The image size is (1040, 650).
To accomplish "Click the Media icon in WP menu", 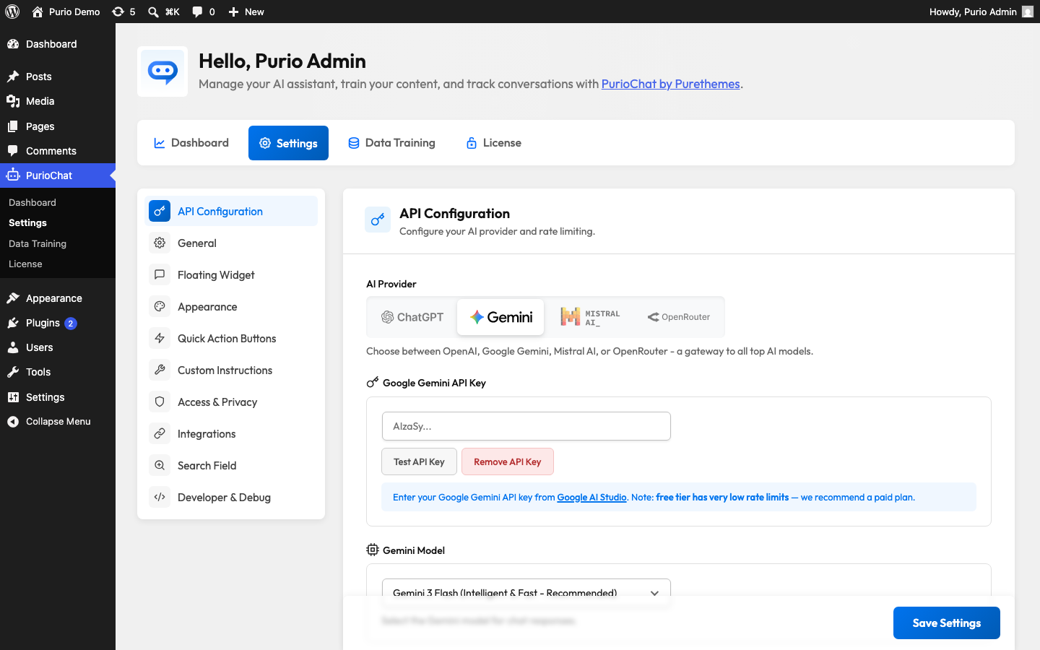I will click(13, 101).
